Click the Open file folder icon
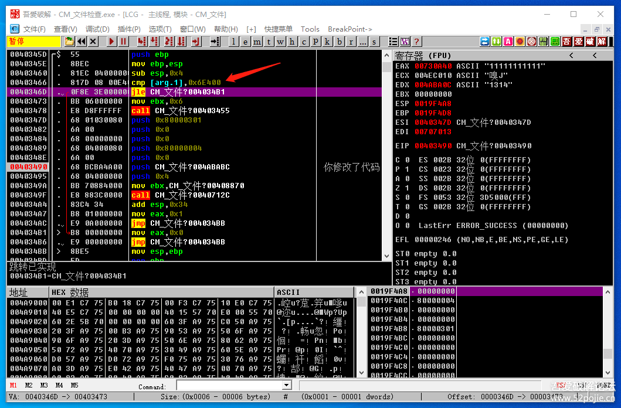Screen dimensions: 621x408 tap(69, 42)
